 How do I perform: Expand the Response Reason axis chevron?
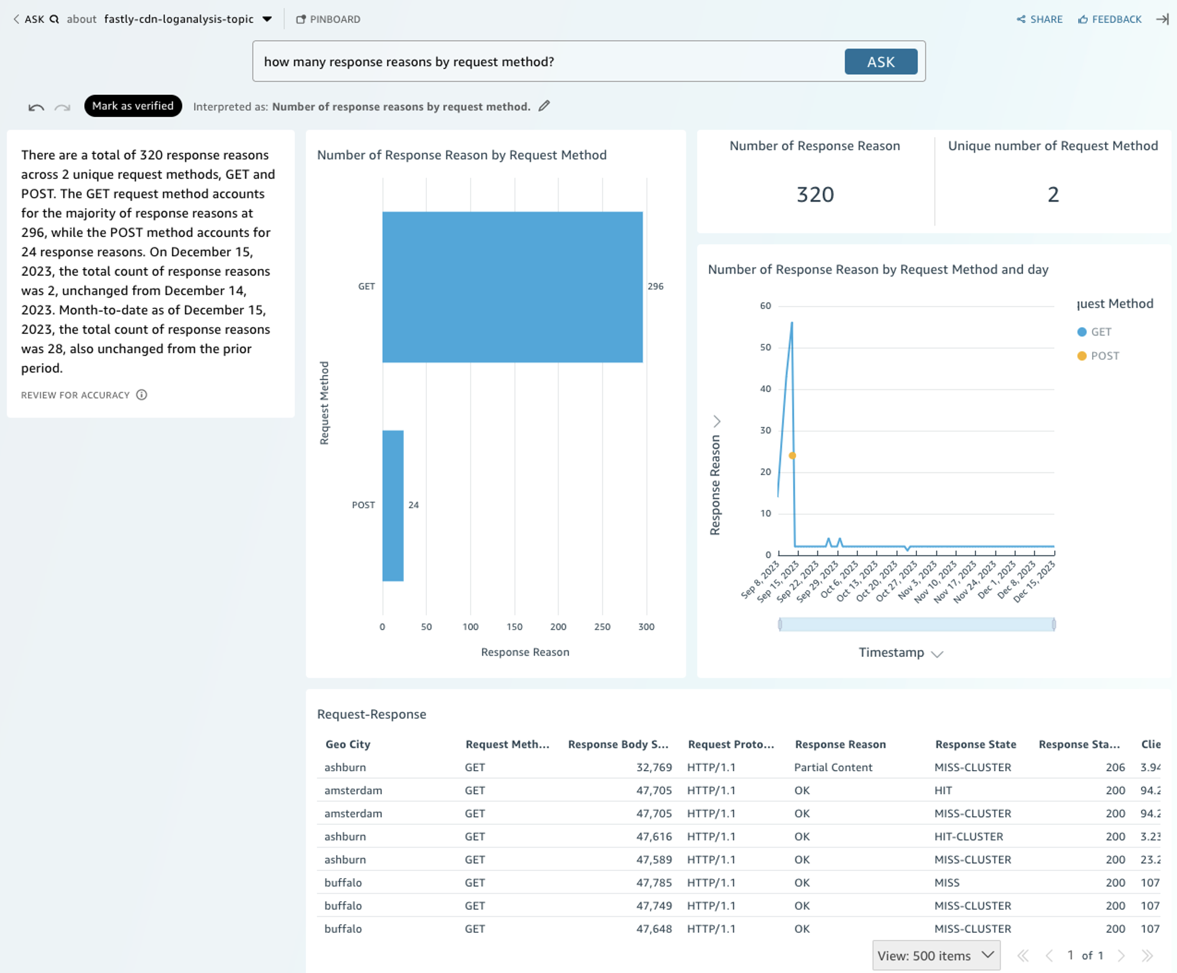717,421
